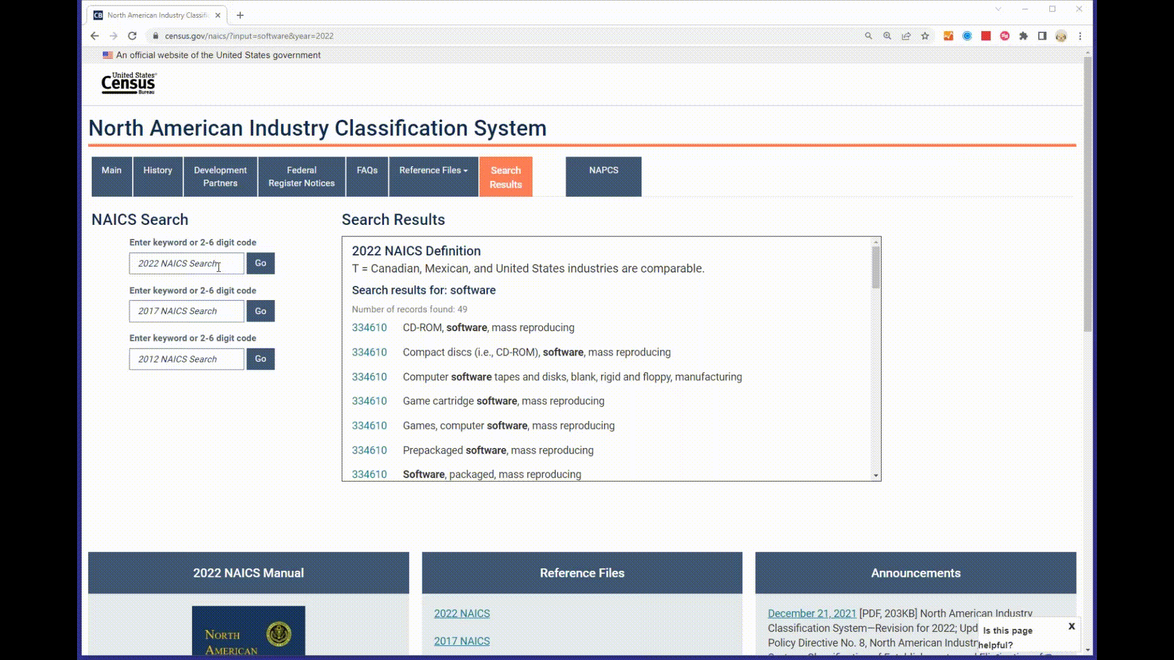Click the zoom magnifier icon in address bar
This screenshot has height=660, width=1174.
point(887,36)
